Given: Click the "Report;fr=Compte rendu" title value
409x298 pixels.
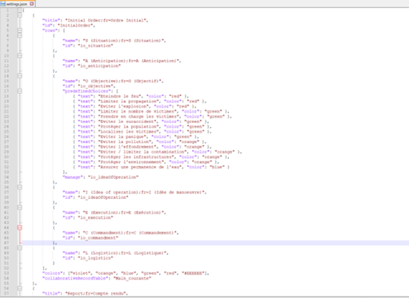Looking at the screenshot, I should point(95,293).
